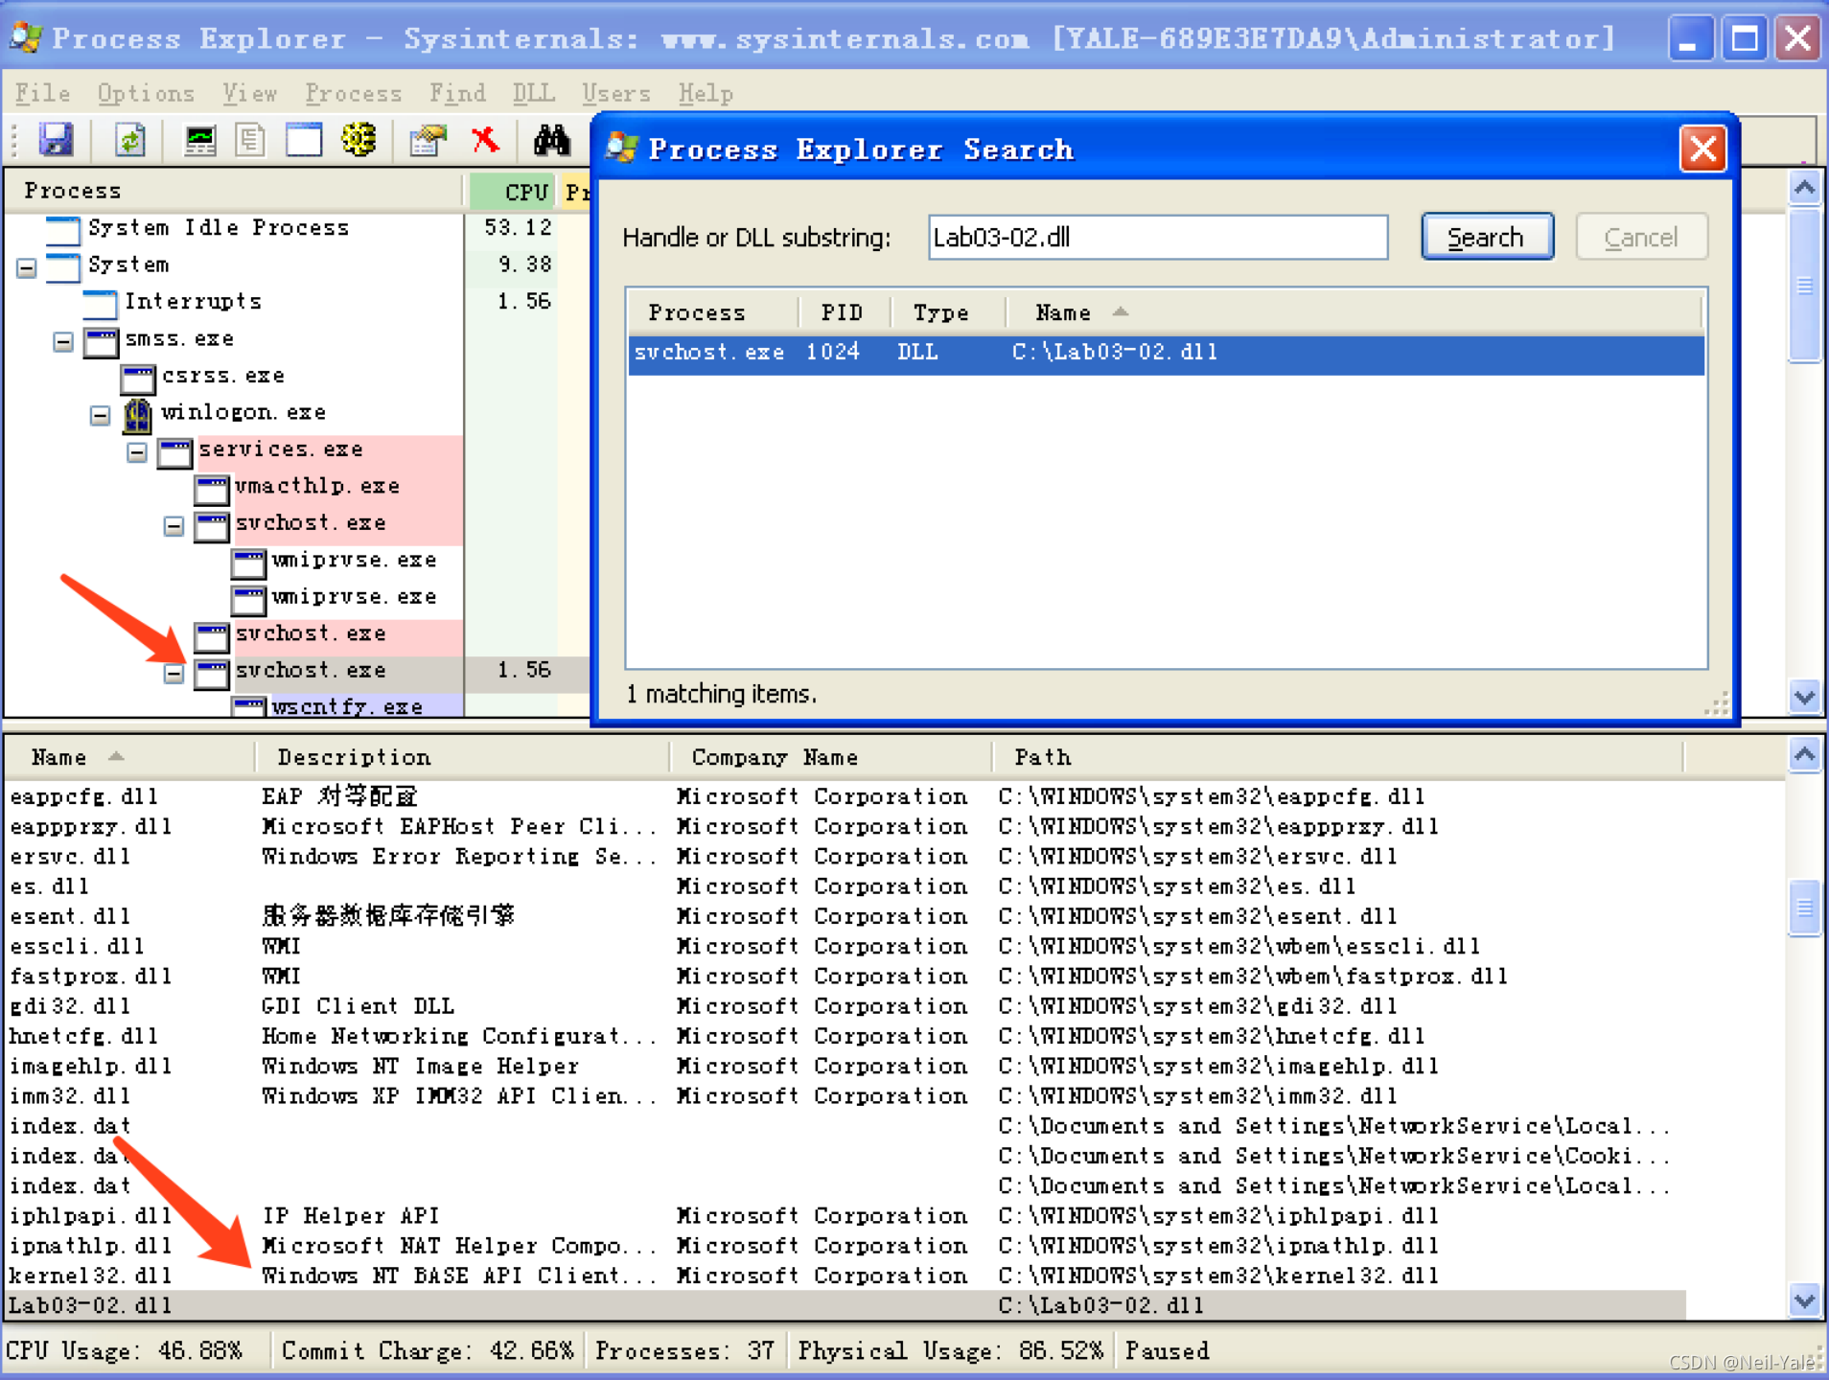Open the DLL menu
Image resolution: width=1829 pixels, height=1380 pixels.
click(x=533, y=93)
